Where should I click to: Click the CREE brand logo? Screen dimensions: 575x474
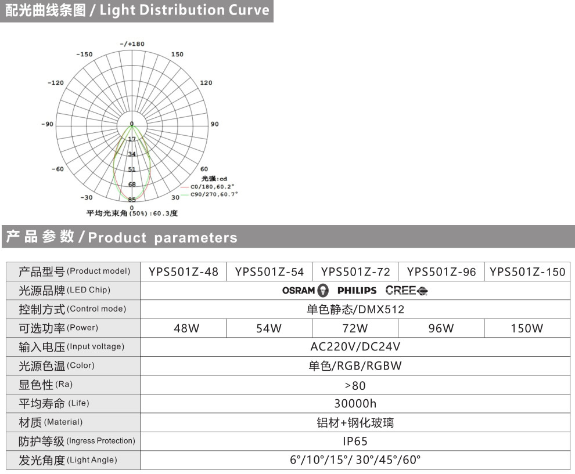406,290
